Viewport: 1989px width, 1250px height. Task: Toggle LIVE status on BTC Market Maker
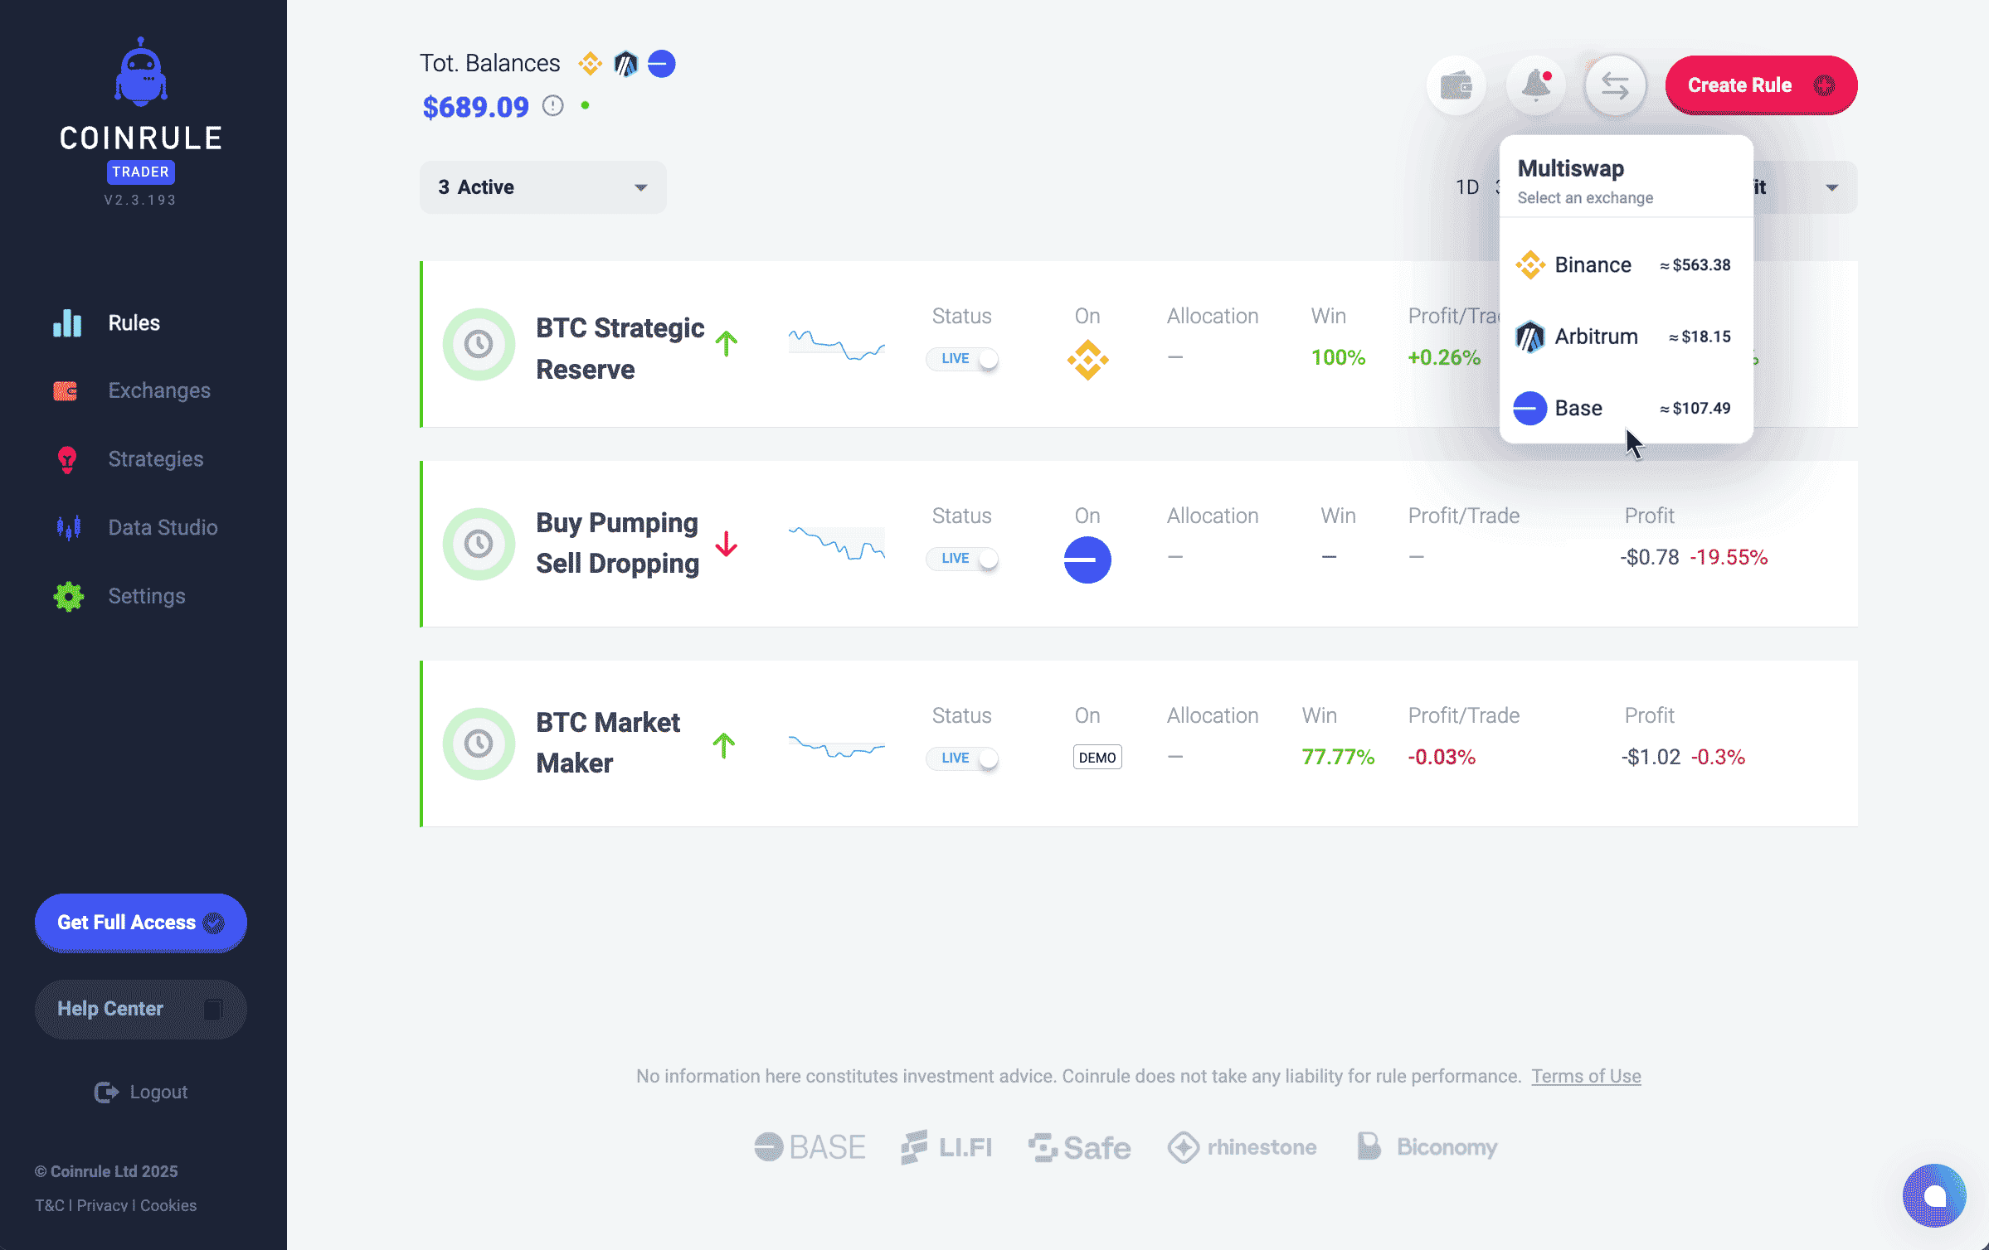(962, 758)
